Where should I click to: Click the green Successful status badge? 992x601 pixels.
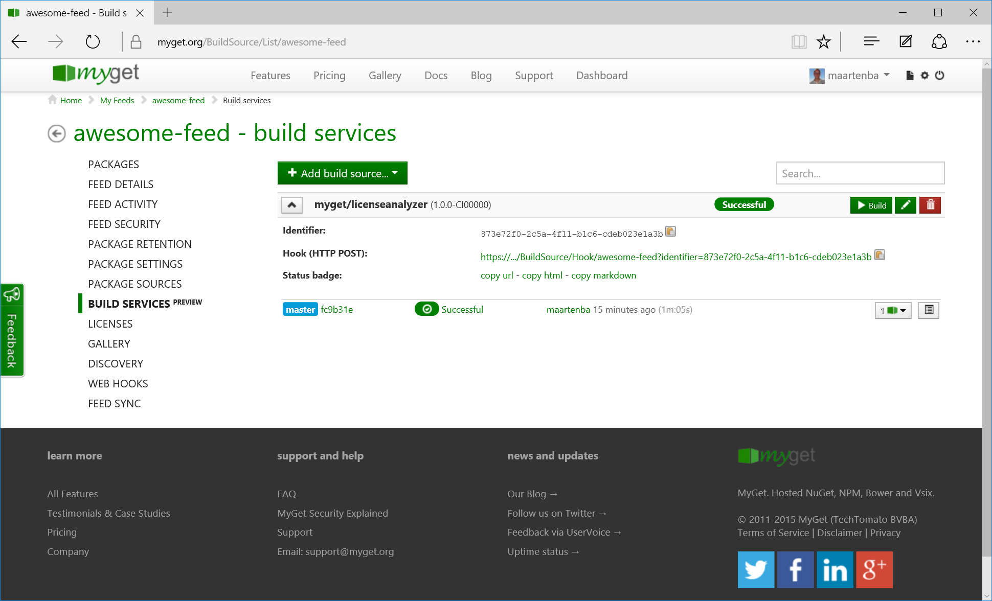click(743, 204)
